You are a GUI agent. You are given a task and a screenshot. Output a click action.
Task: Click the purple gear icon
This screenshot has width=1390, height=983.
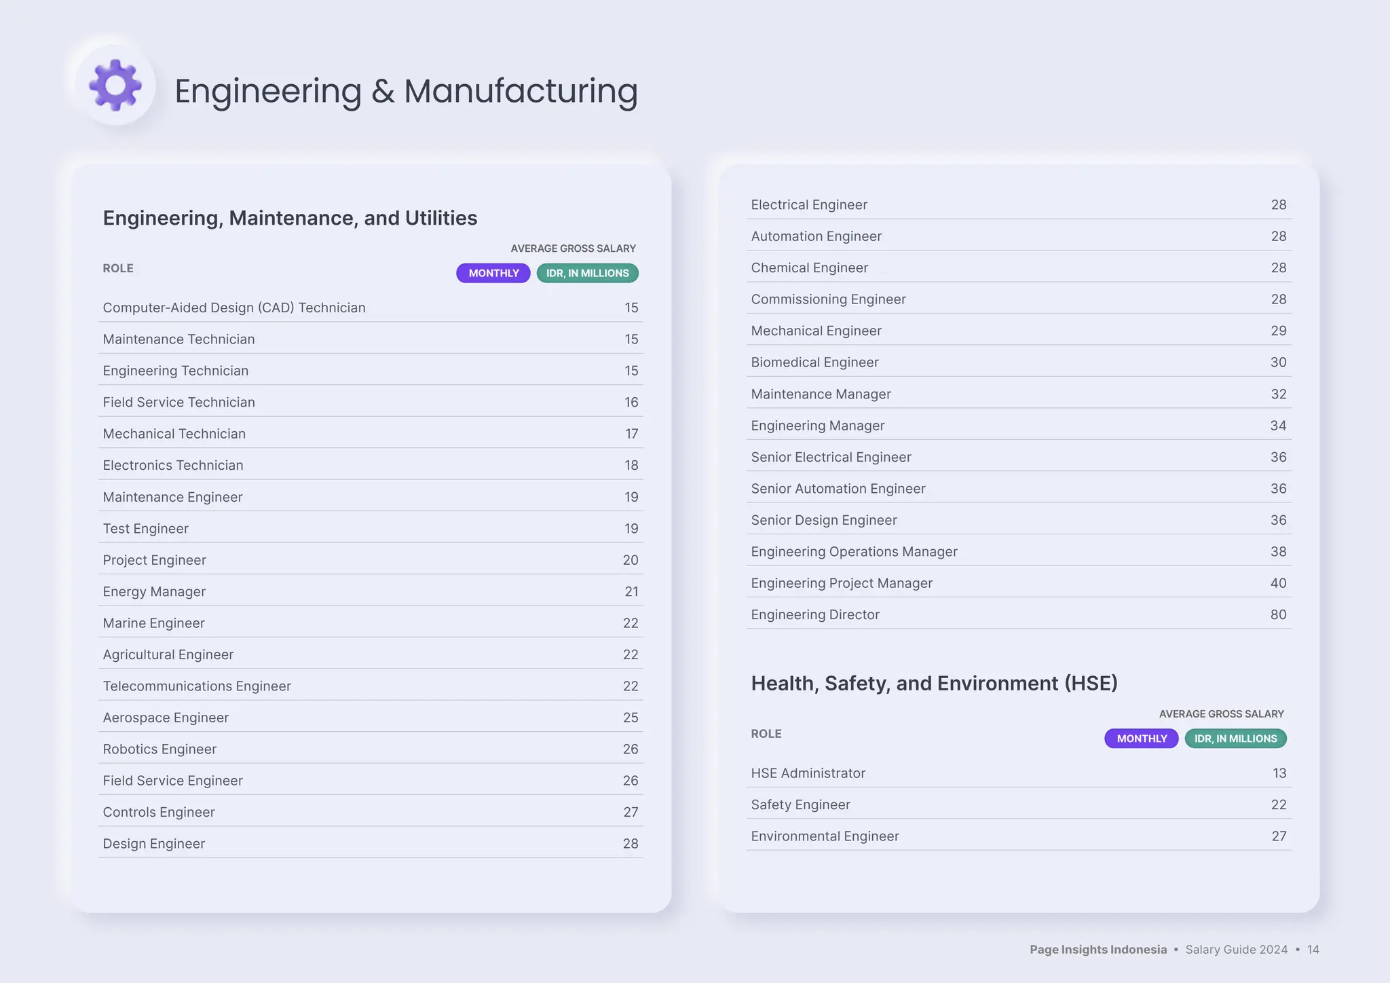(x=115, y=86)
